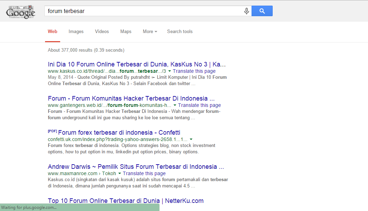This screenshot has height=211, width=368.
Task: Expand arrow beside kaskus.co.id URL
Action: 170,71
